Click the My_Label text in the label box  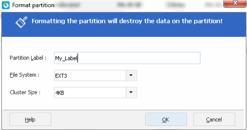pyautogui.click(x=66, y=58)
